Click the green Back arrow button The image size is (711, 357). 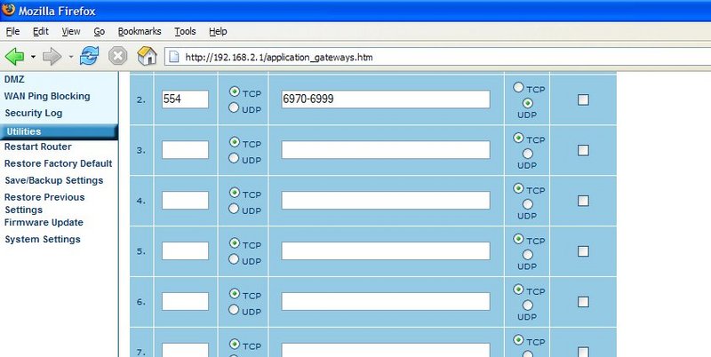point(15,57)
